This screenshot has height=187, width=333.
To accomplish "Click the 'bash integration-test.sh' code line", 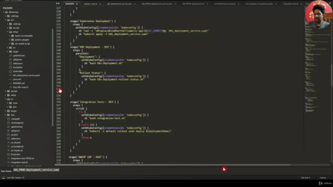I will coord(105,118).
